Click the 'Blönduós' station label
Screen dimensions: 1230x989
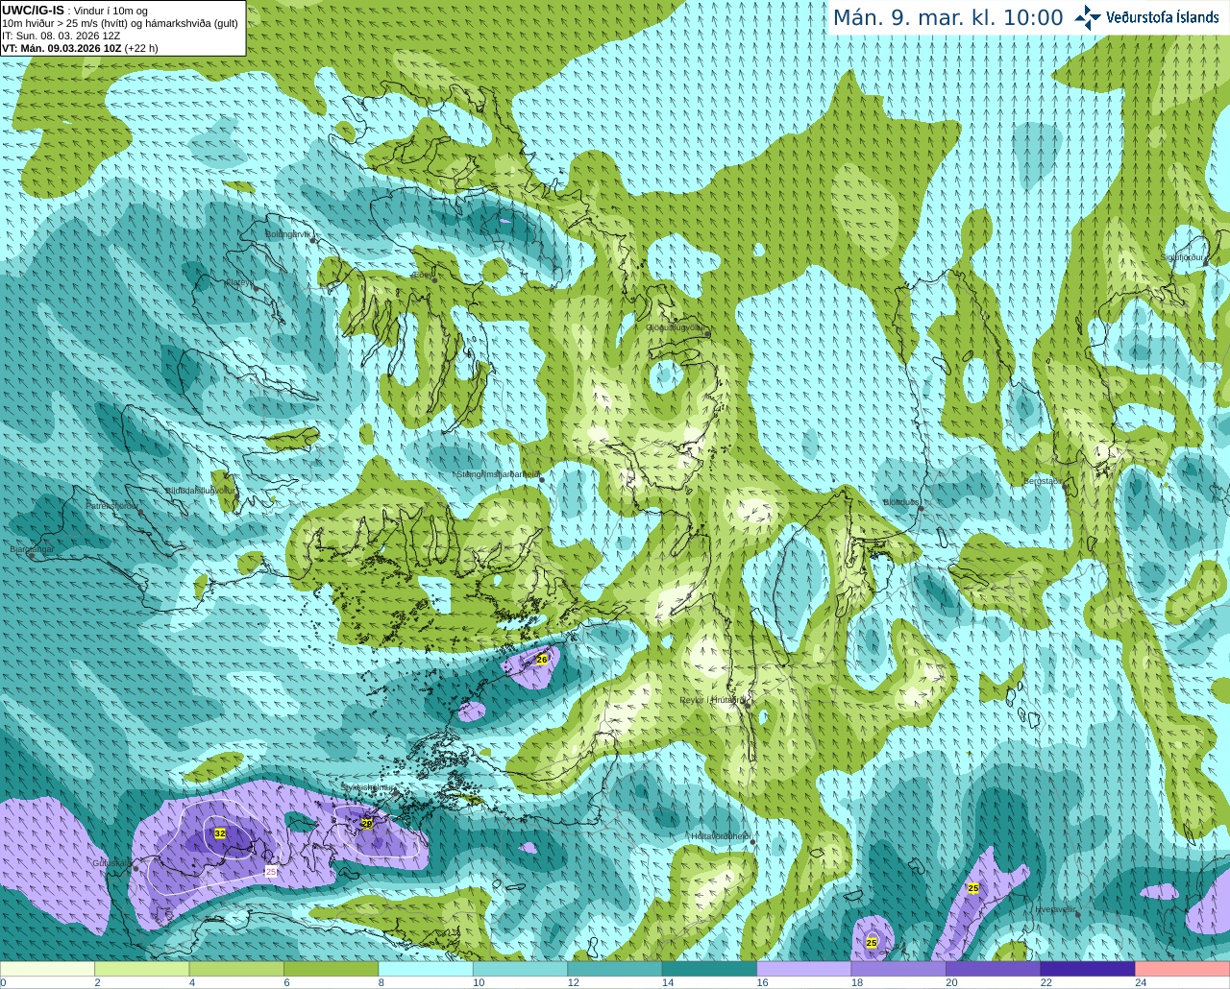901,502
